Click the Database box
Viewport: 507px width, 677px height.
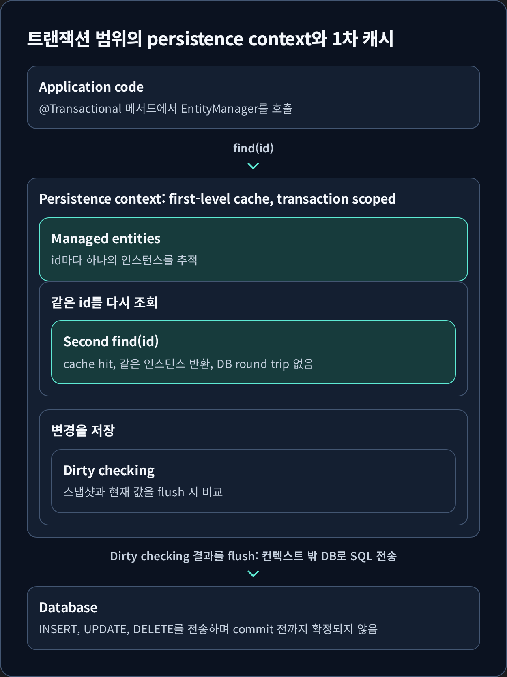(x=253, y=618)
